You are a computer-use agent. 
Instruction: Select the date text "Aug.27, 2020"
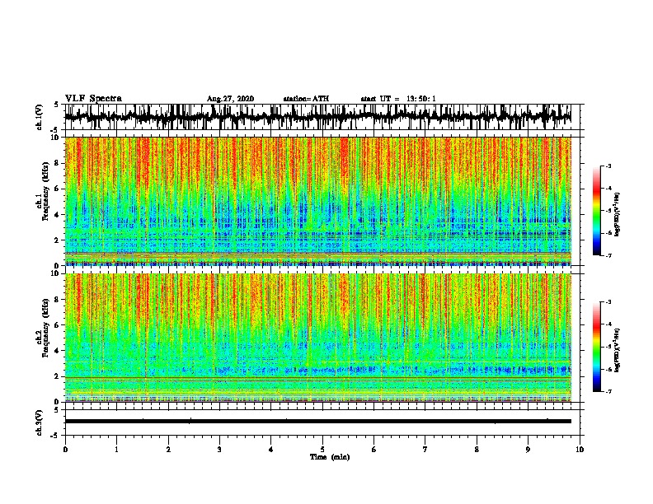230,99
